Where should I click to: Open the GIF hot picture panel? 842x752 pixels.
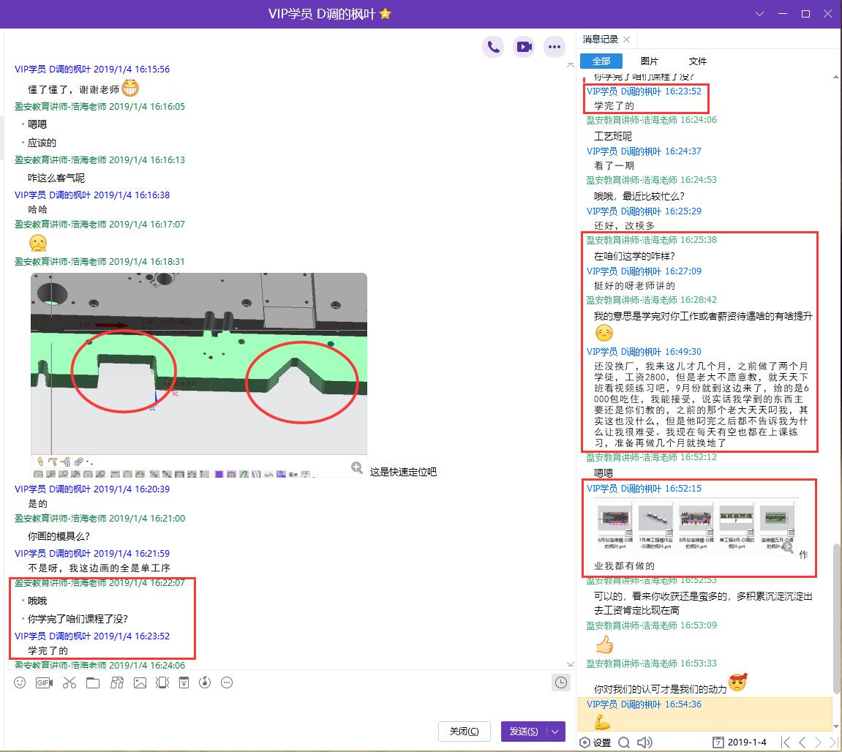pos(44,683)
